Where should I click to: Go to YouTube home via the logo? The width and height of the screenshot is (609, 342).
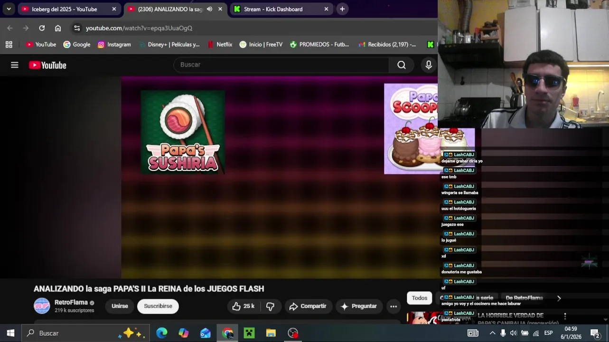[47, 65]
